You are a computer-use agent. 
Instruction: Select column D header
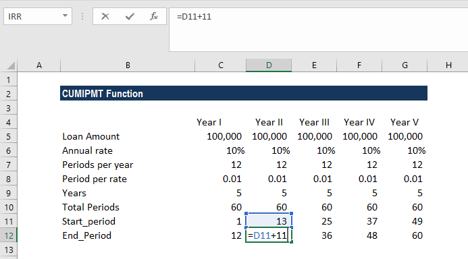pyautogui.click(x=269, y=65)
